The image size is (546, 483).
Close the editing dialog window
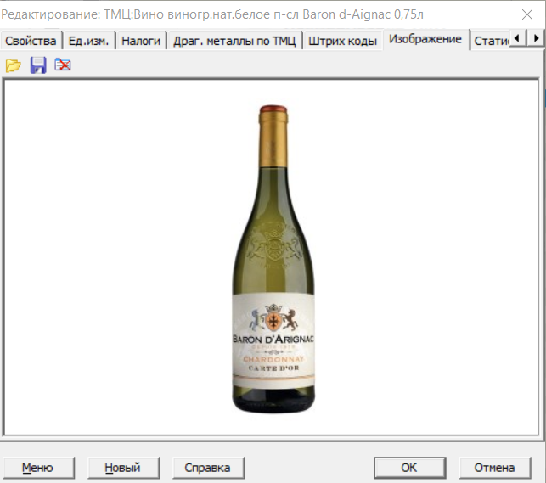pyautogui.click(x=525, y=14)
